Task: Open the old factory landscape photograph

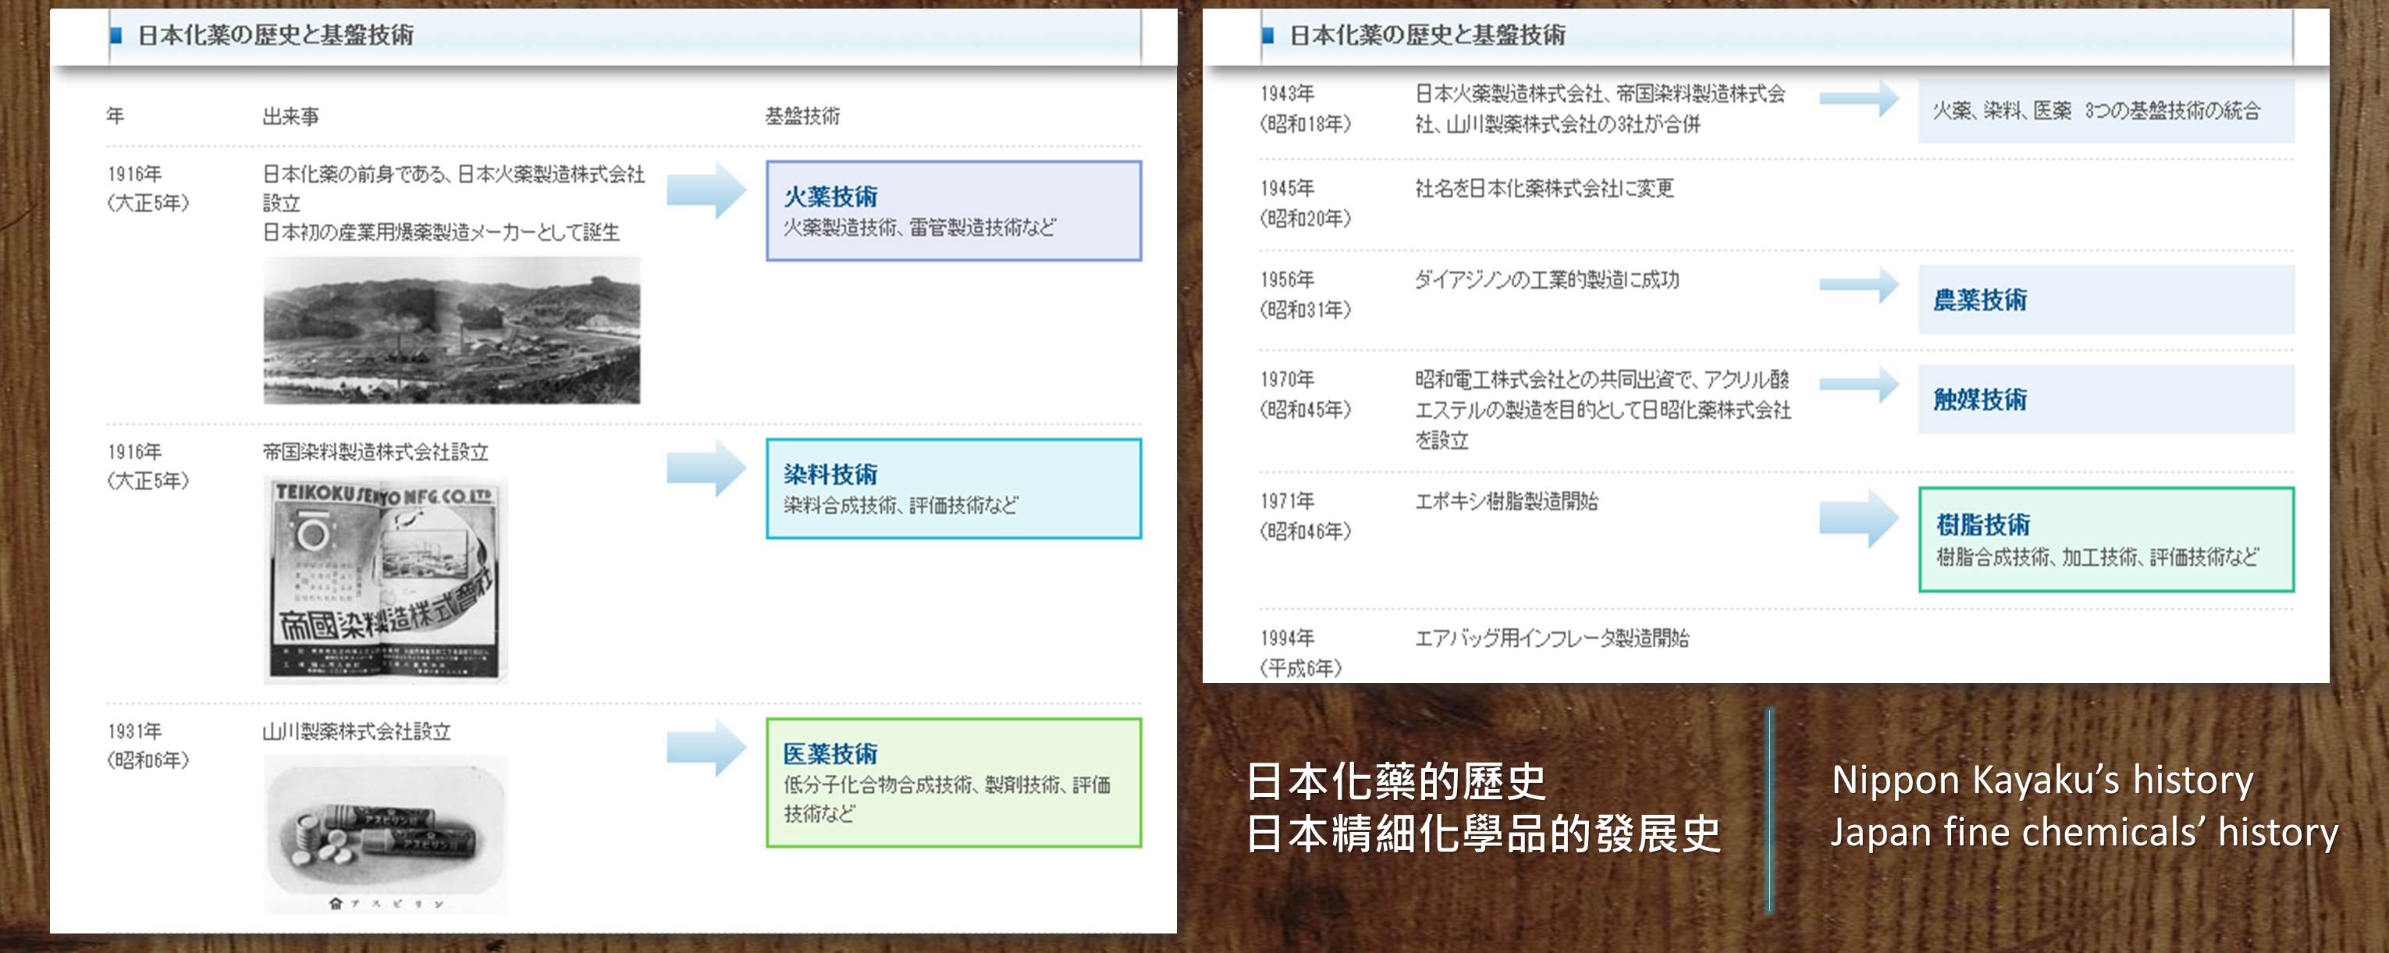Action: (x=452, y=330)
